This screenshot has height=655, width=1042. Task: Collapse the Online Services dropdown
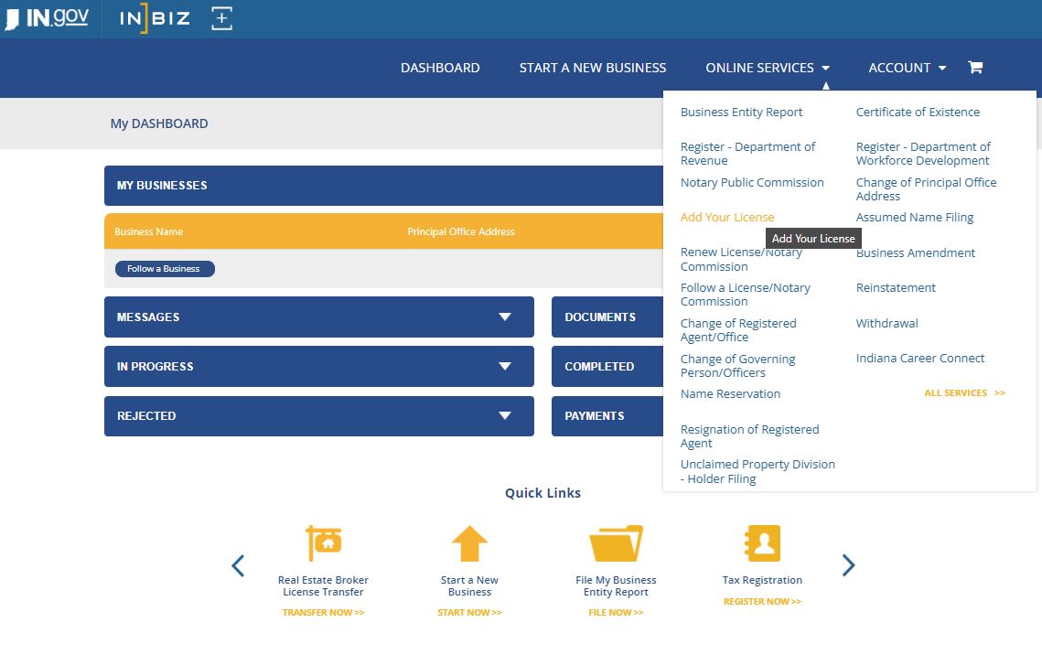[768, 68]
